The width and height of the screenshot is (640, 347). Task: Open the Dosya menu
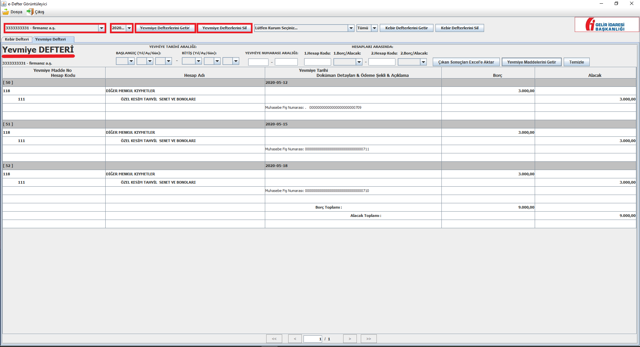pos(13,12)
